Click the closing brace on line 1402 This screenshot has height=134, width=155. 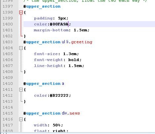(25, 36)
